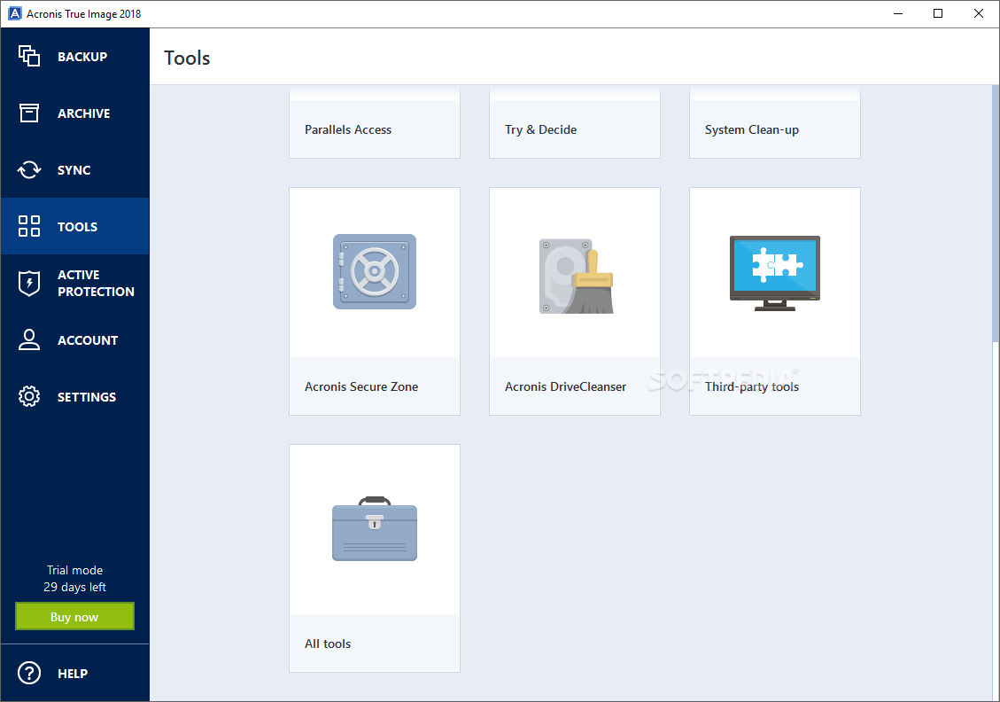The width and height of the screenshot is (1000, 702).
Task: Launch Acronis Secure Zone label
Action: click(361, 386)
